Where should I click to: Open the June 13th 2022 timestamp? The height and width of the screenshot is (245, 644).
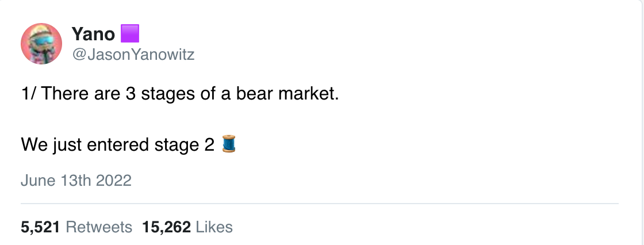coord(76,181)
